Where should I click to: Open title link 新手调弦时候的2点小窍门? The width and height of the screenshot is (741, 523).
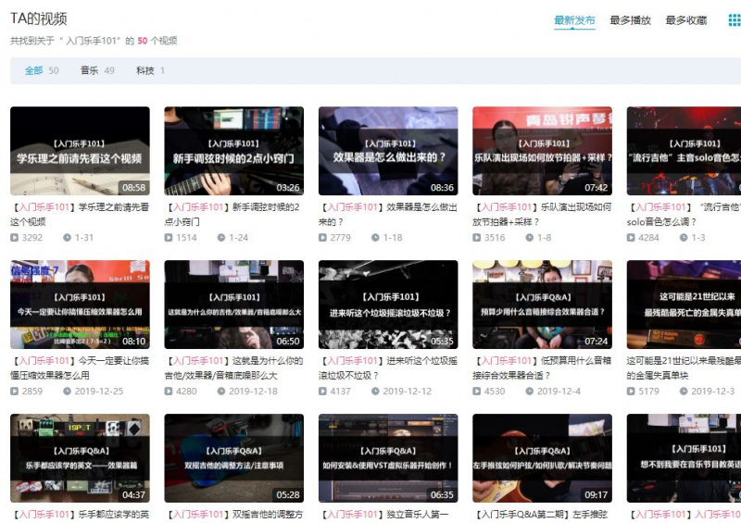[233, 215]
